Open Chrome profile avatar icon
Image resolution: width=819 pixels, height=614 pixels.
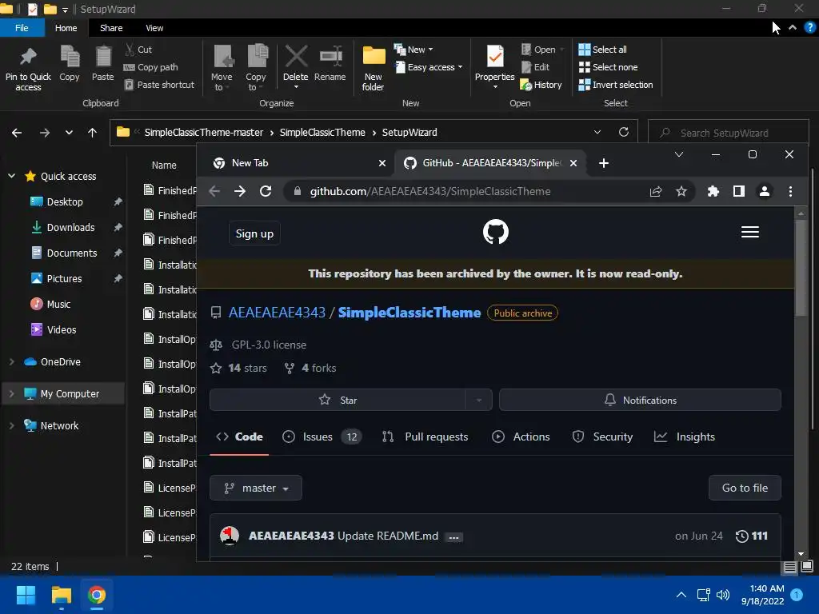click(764, 191)
